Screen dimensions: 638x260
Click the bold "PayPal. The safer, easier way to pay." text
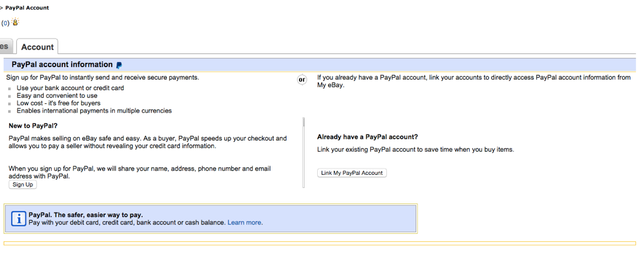(x=86, y=215)
